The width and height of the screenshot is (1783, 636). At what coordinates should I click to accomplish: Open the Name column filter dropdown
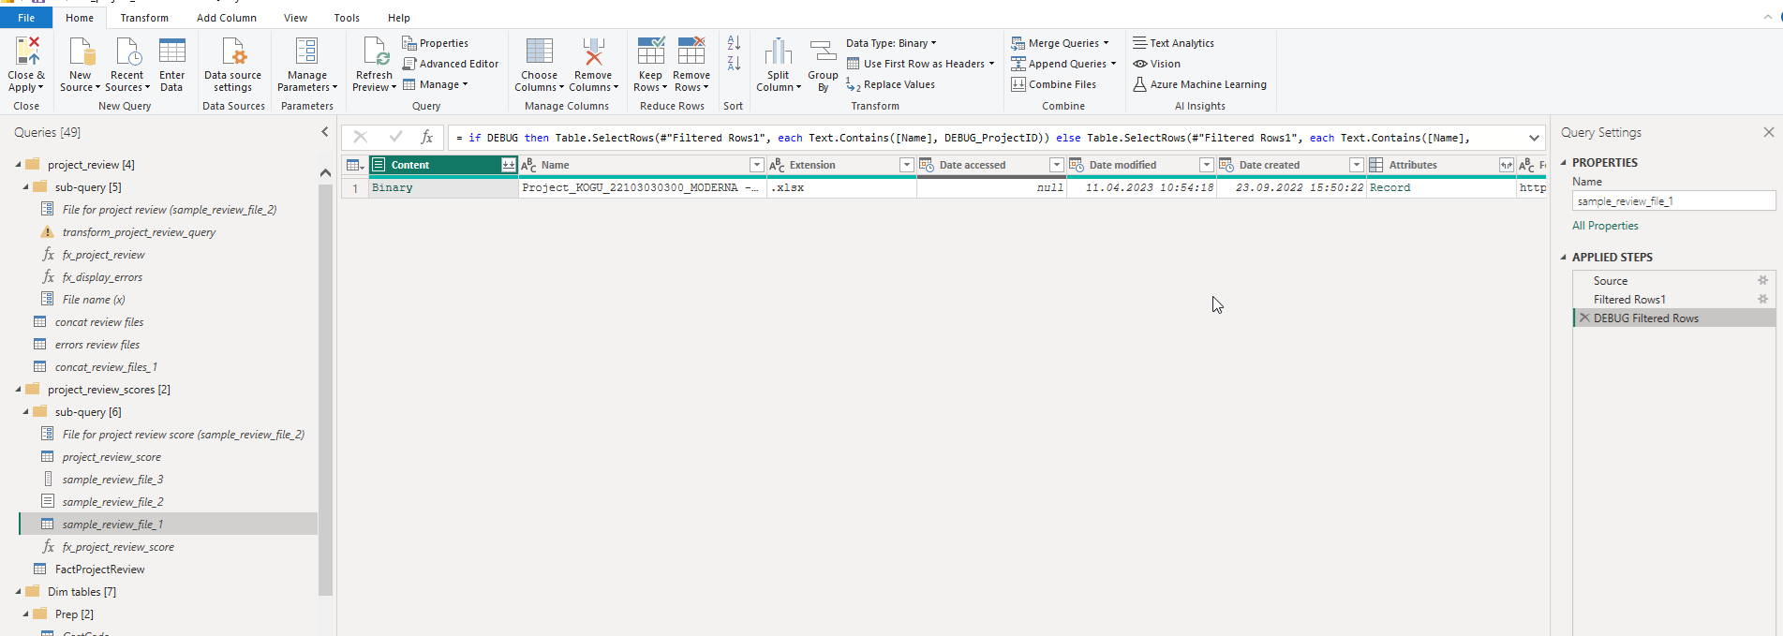(x=756, y=165)
